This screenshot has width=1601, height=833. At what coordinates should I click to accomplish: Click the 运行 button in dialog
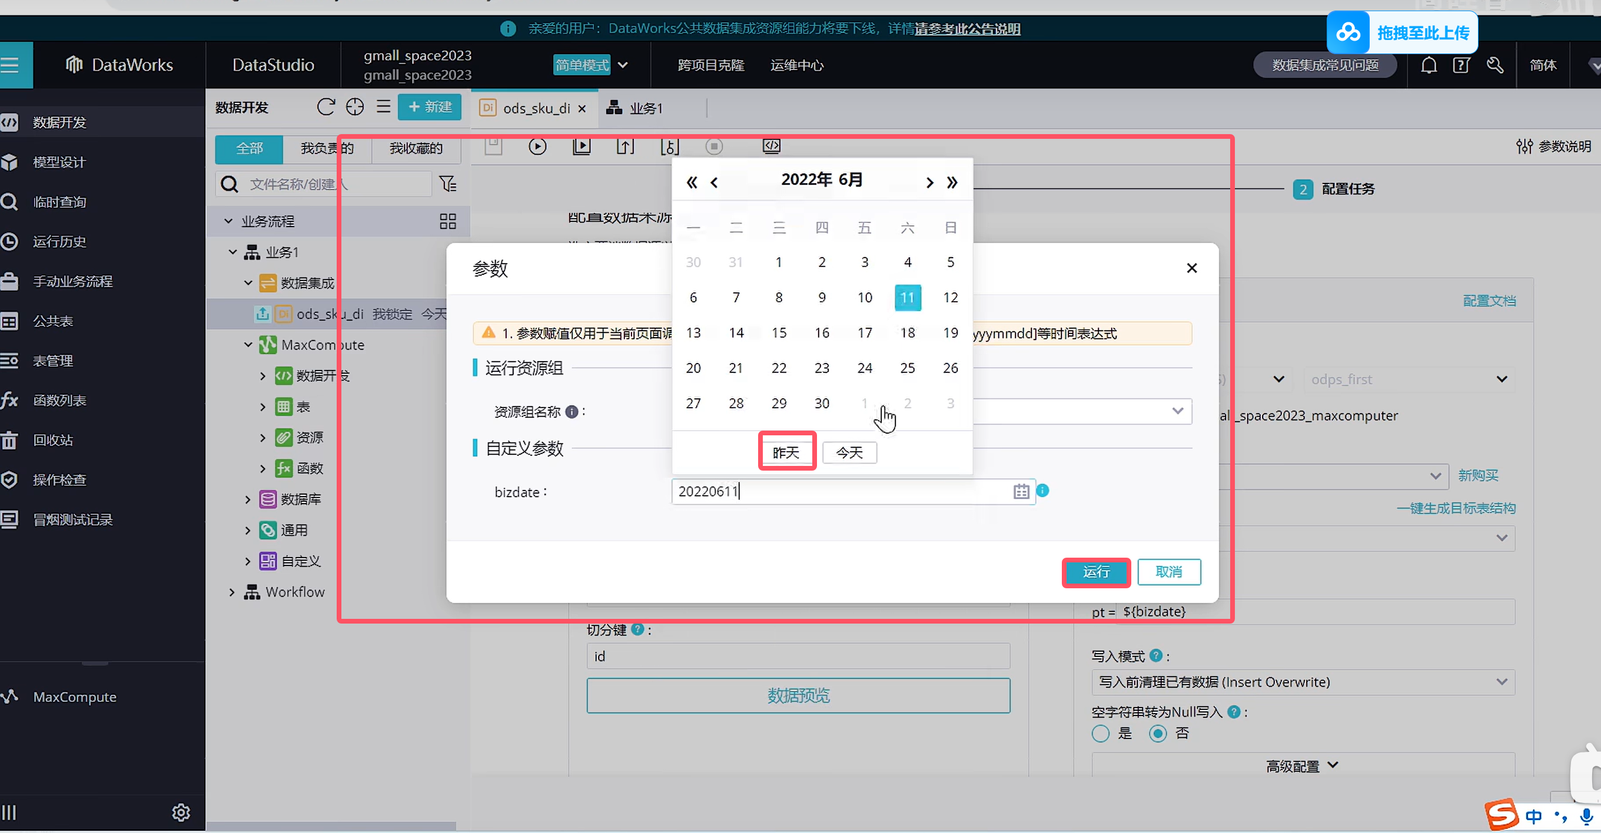point(1096,572)
